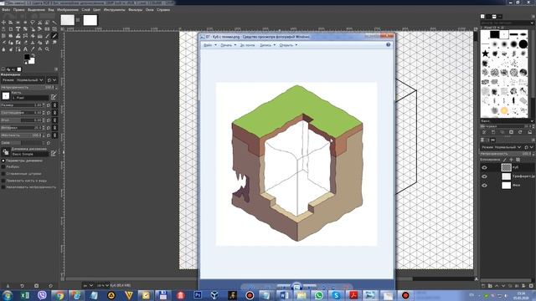The width and height of the screenshot is (536, 301).
Task: Select the Куб layer thumbnail
Action: 506,167
